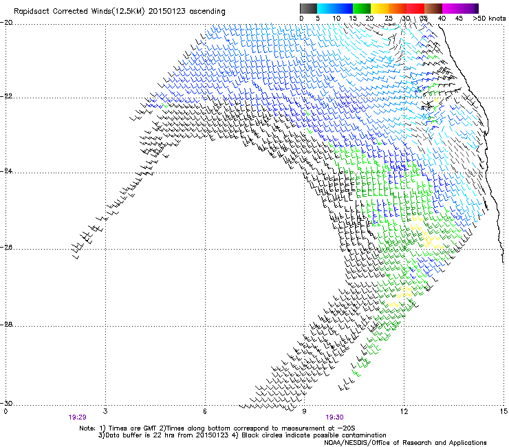This screenshot has width=509, height=447.
Task: Click the brown 35–40 knots legend segment
Action: 433,8
